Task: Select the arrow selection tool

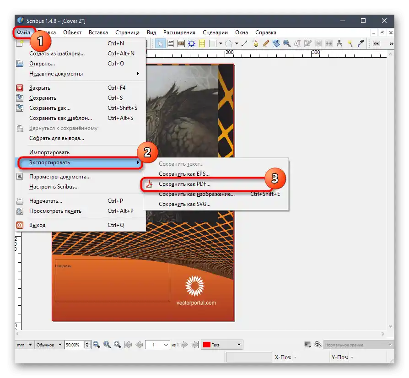Action: coord(161,43)
